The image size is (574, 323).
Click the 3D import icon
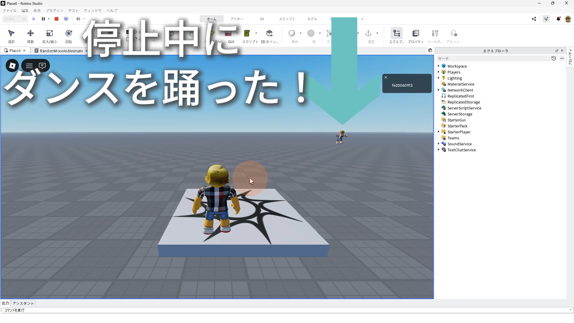pyautogui.click(x=269, y=33)
